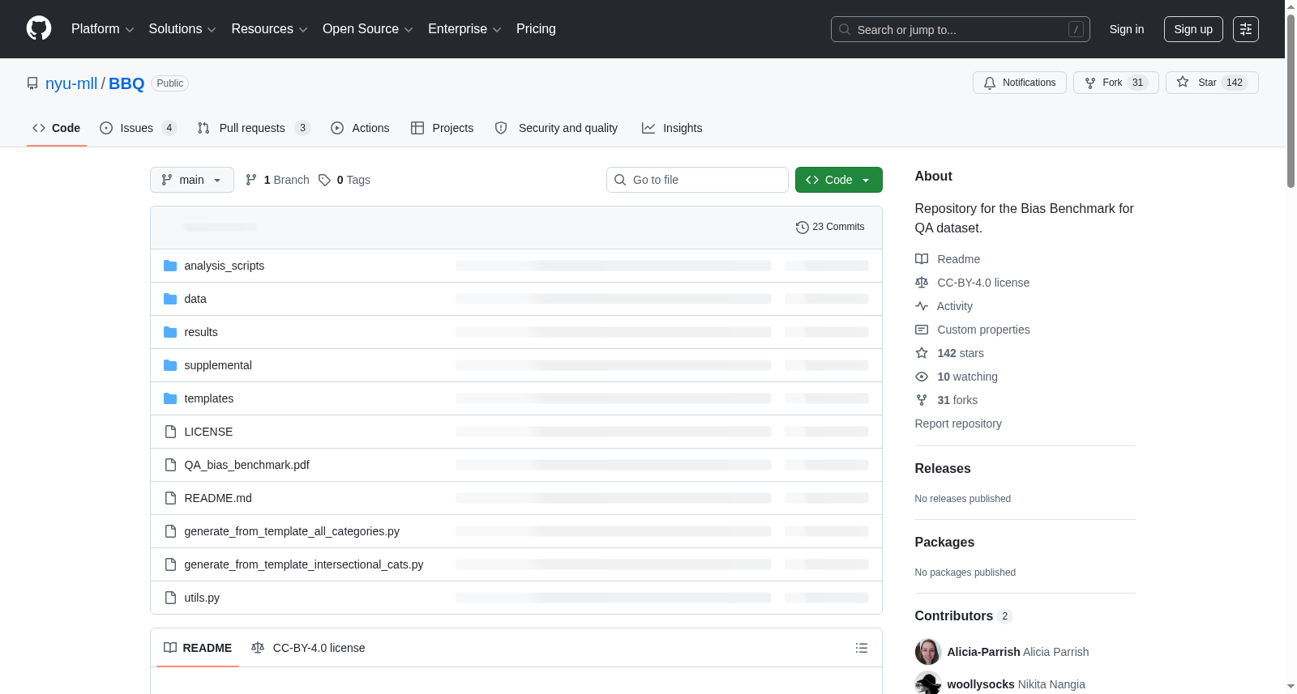Click the Sign up button
Screen dimensions: 1297x694
1193,29
